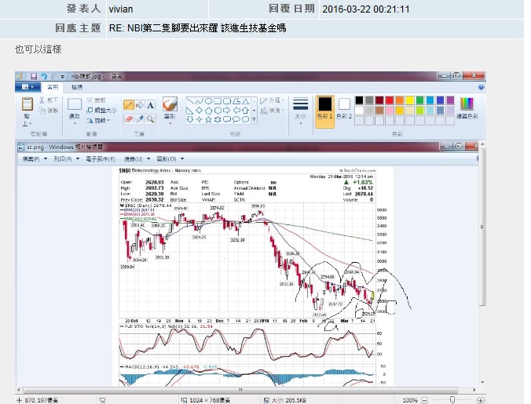Open the Rotate dropdown

tap(98, 120)
